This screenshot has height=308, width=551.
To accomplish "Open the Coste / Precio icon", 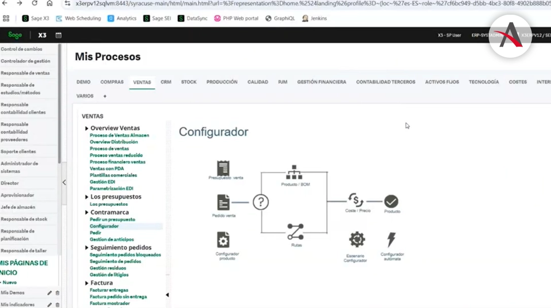I will 356,200.
